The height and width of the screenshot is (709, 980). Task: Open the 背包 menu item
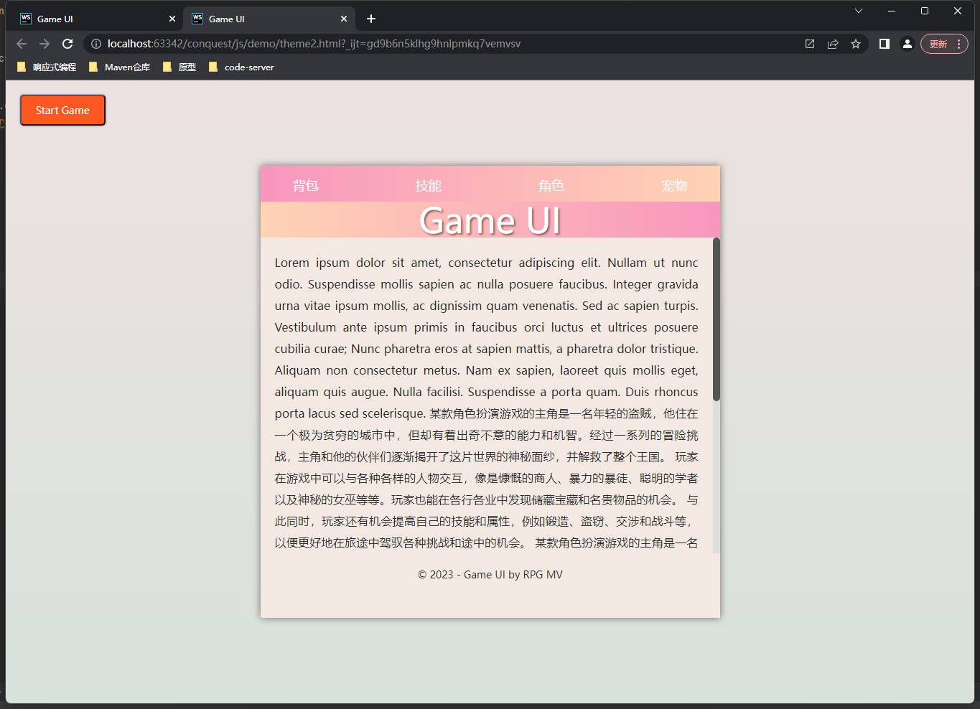pyautogui.click(x=305, y=186)
